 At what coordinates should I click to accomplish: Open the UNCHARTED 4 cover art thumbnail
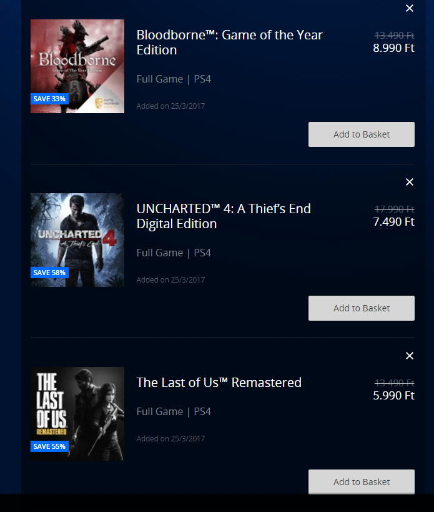[77, 240]
